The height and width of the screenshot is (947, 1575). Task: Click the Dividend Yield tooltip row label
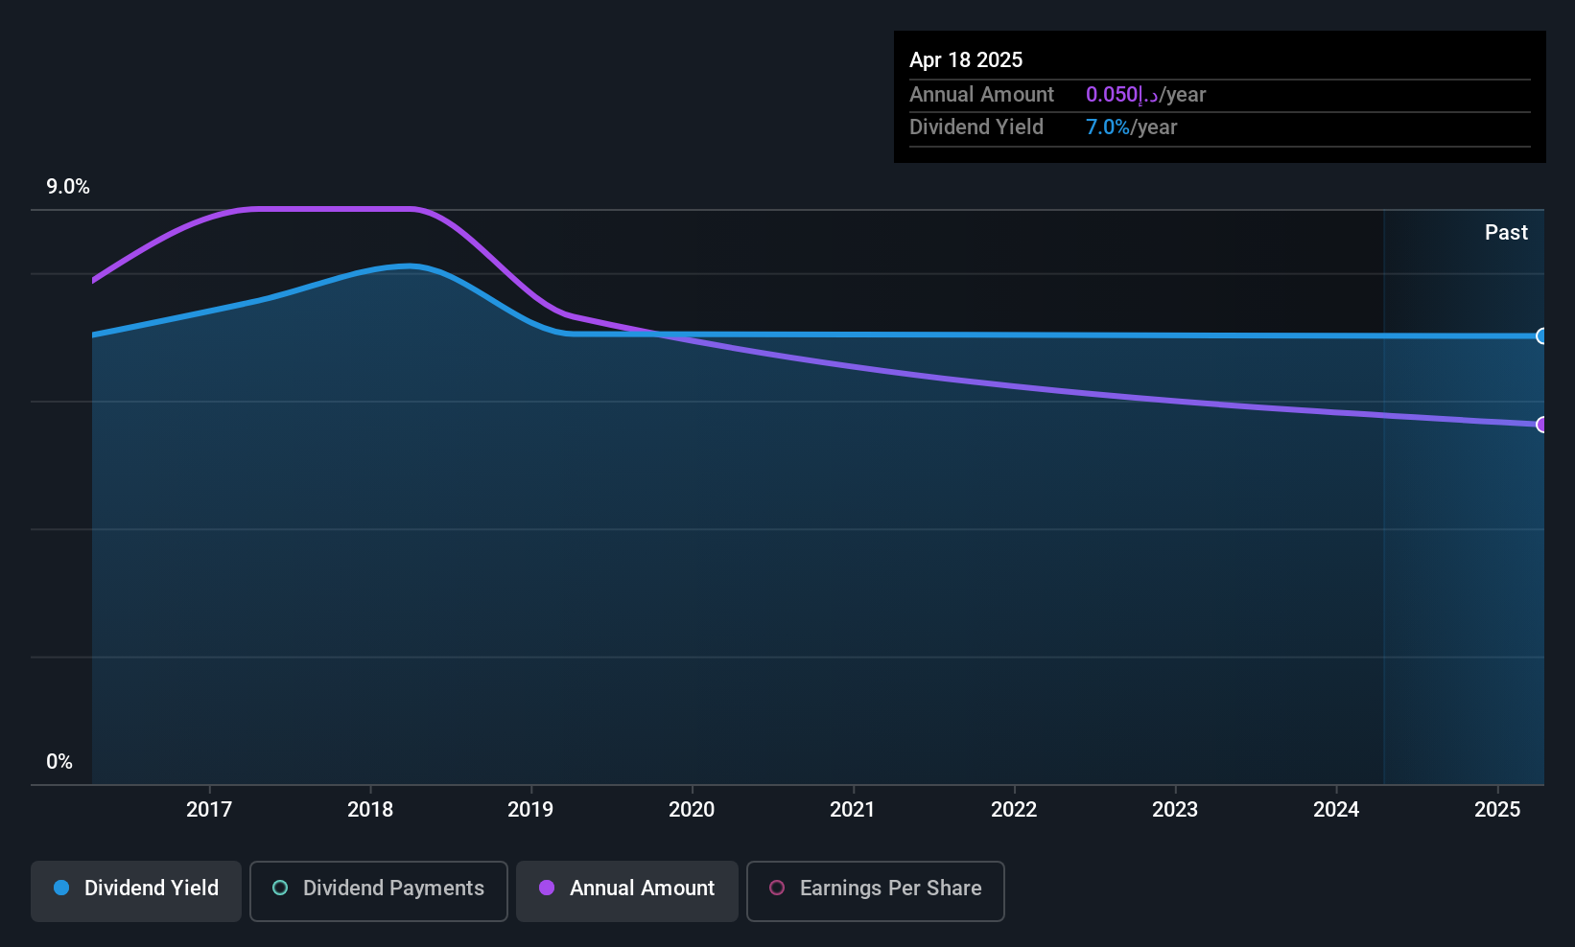(976, 127)
